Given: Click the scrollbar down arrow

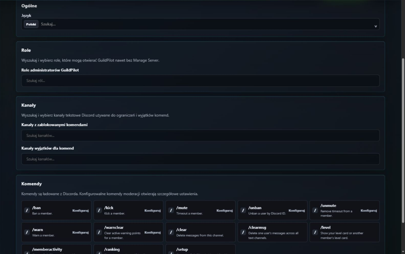Looking at the screenshot, I should (x=403, y=252).
